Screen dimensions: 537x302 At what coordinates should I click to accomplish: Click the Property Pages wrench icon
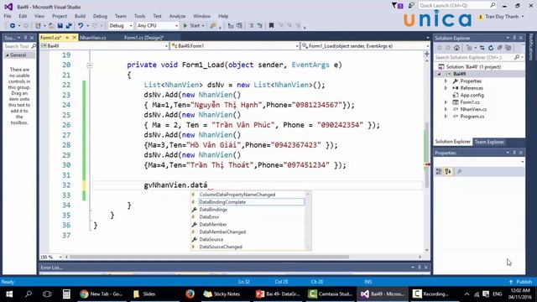pyautogui.click(x=460, y=171)
